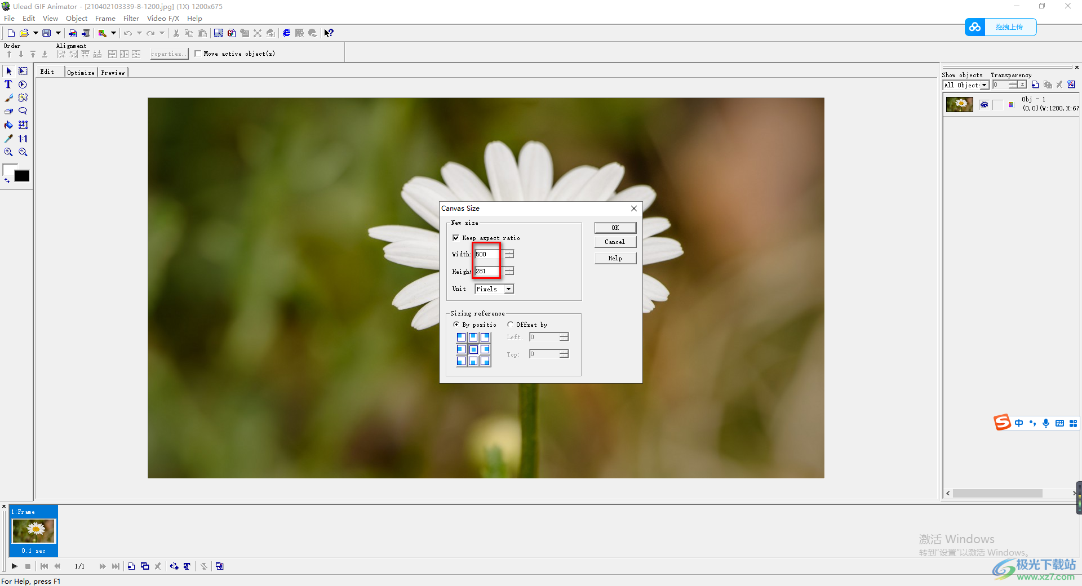Click the Save icon in toolbar

(47, 33)
